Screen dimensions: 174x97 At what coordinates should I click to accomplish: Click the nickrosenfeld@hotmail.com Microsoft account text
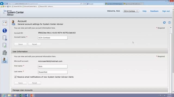coord(50,61)
